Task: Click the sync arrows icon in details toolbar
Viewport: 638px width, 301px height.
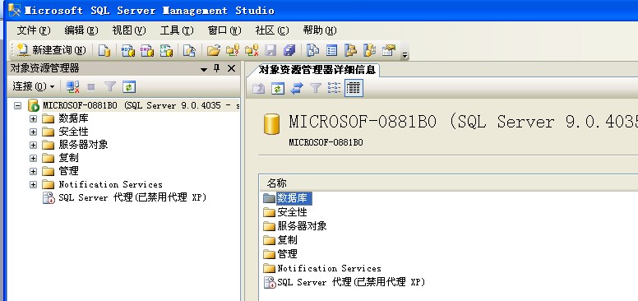Action: coord(297,88)
